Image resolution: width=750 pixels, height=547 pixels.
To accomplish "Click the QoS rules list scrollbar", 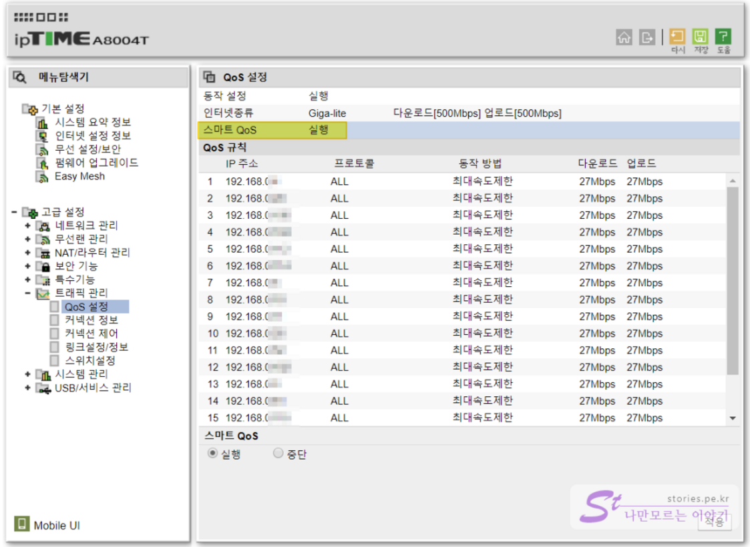I will point(732,280).
